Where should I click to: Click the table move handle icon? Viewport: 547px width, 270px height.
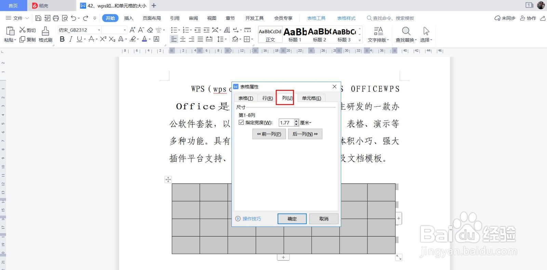168,179
